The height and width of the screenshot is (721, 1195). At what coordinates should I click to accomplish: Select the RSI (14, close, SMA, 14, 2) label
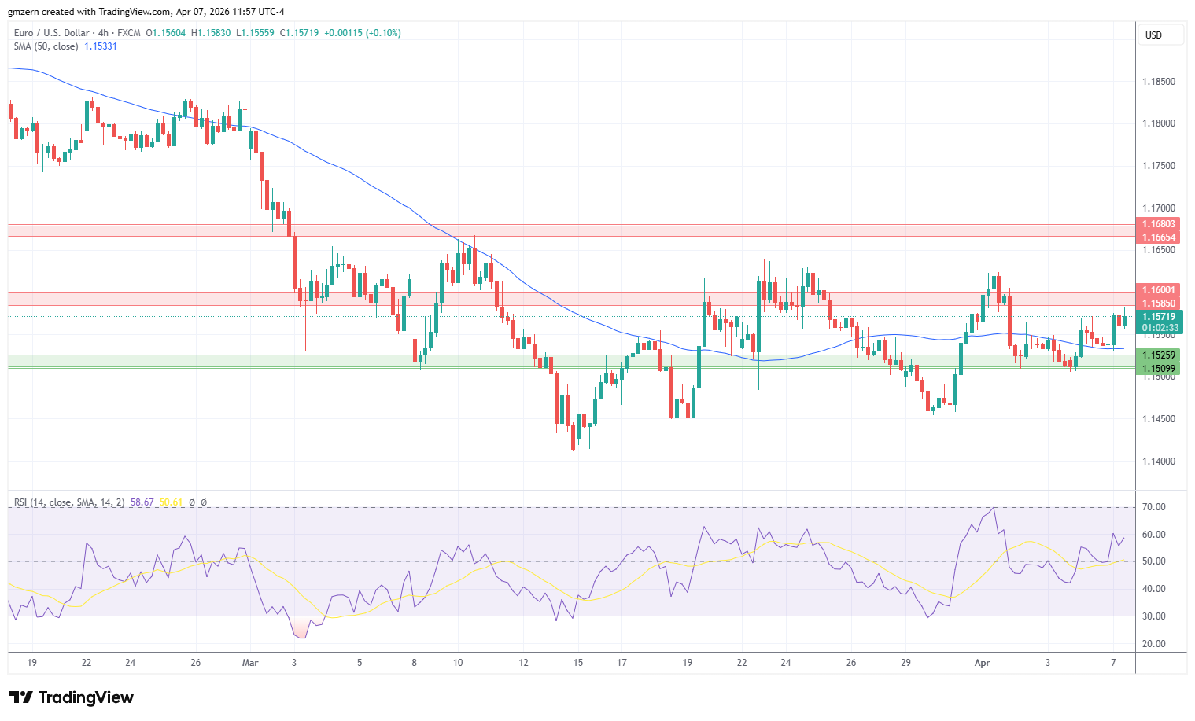pyautogui.click(x=69, y=502)
